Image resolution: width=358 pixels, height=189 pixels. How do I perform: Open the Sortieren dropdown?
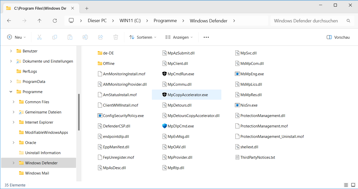[x=143, y=37]
